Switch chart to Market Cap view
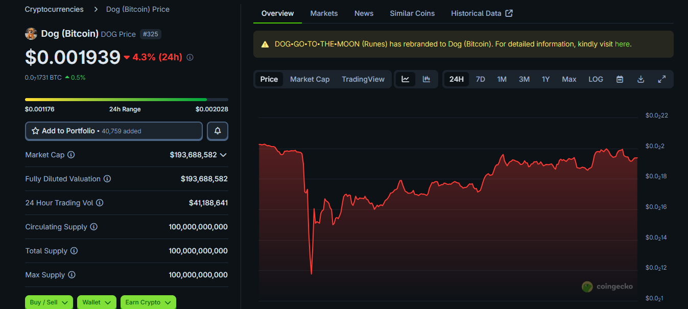The height and width of the screenshot is (309, 688). (310, 79)
